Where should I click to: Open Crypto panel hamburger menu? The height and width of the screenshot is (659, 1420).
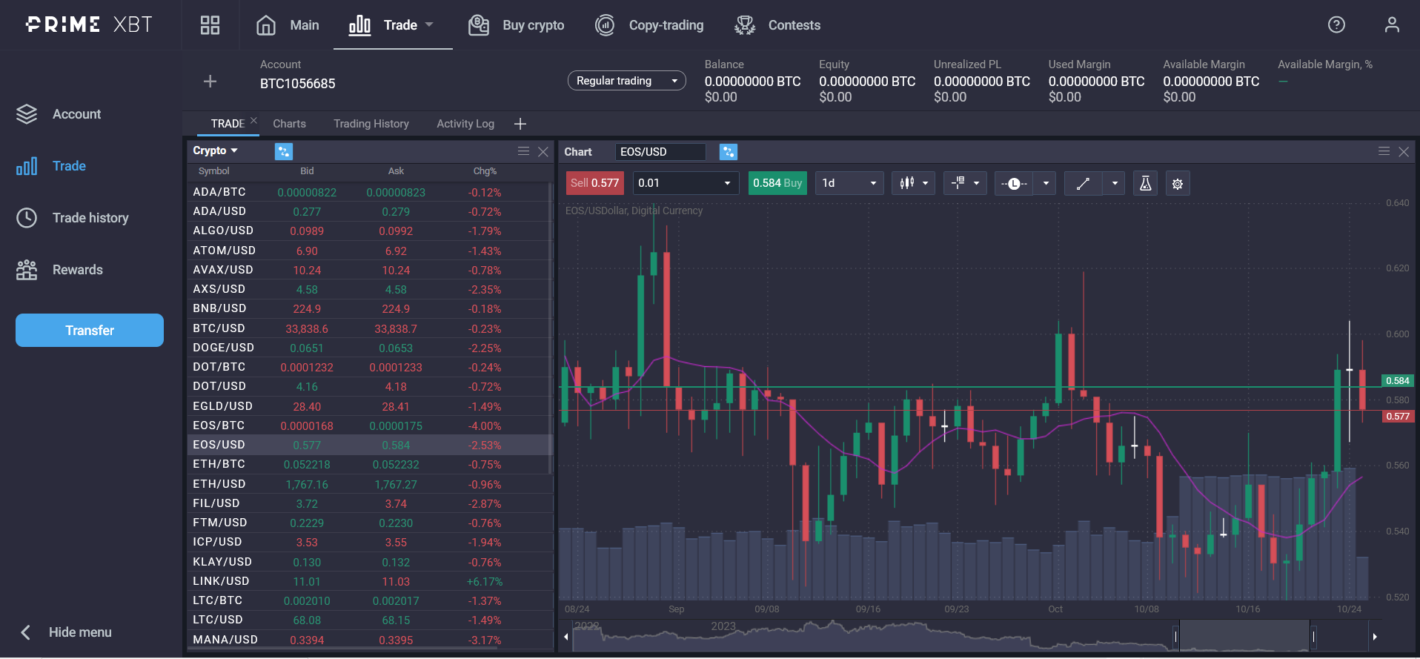coord(523,151)
